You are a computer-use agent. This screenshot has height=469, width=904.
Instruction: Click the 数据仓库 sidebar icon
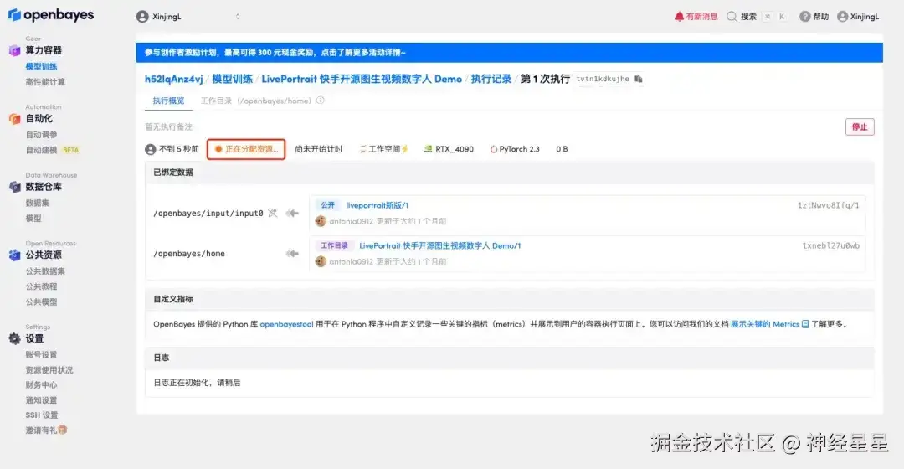(14, 187)
